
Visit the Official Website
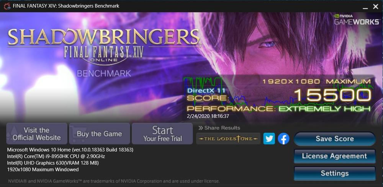[x=37, y=133]
